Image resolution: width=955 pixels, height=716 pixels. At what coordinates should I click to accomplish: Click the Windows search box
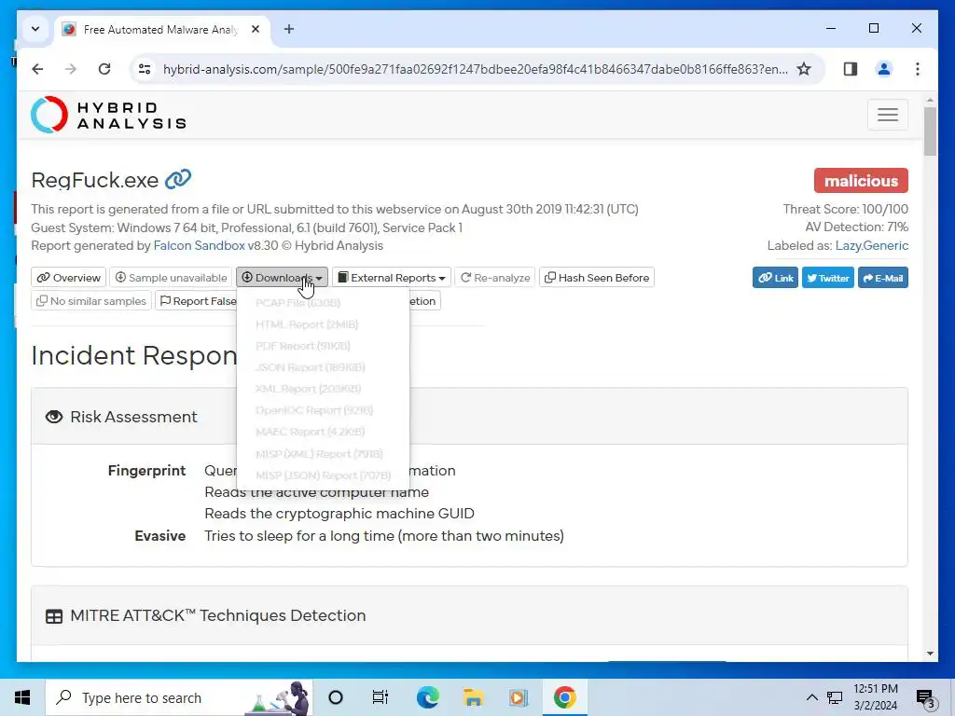pyautogui.click(x=179, y=697)
